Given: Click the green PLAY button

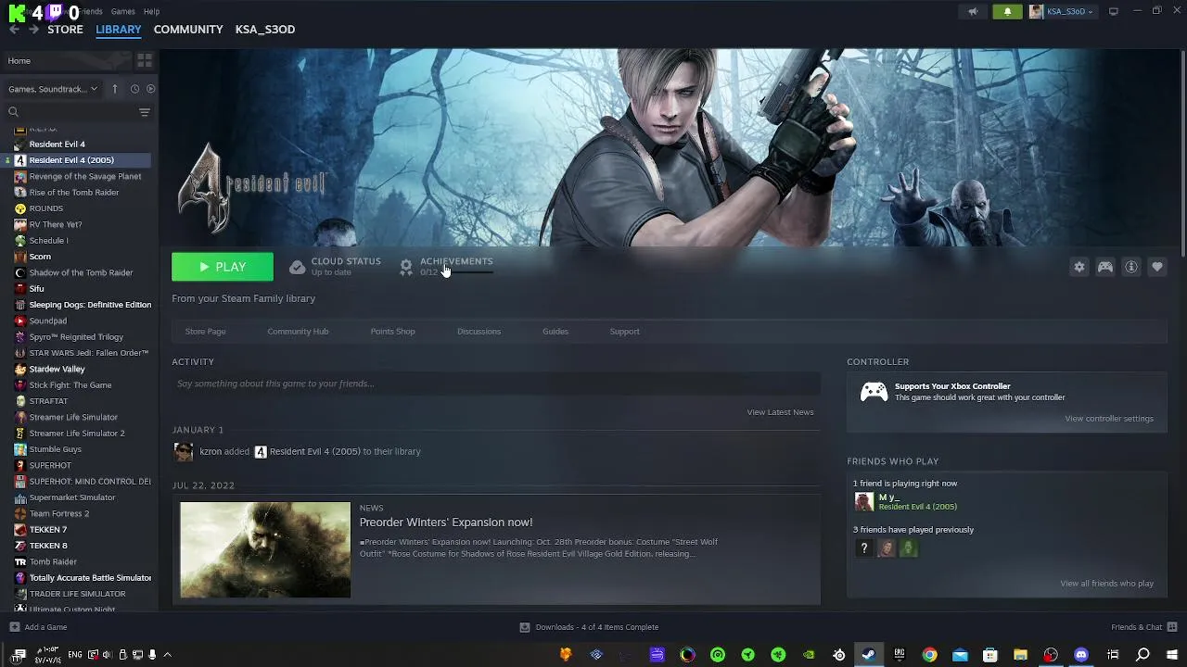Looking at the screenshot, I should (x=223, y=267).
